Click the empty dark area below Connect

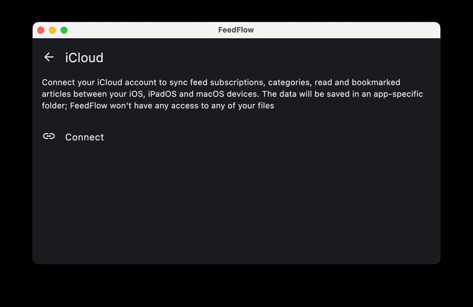[236, 205]
